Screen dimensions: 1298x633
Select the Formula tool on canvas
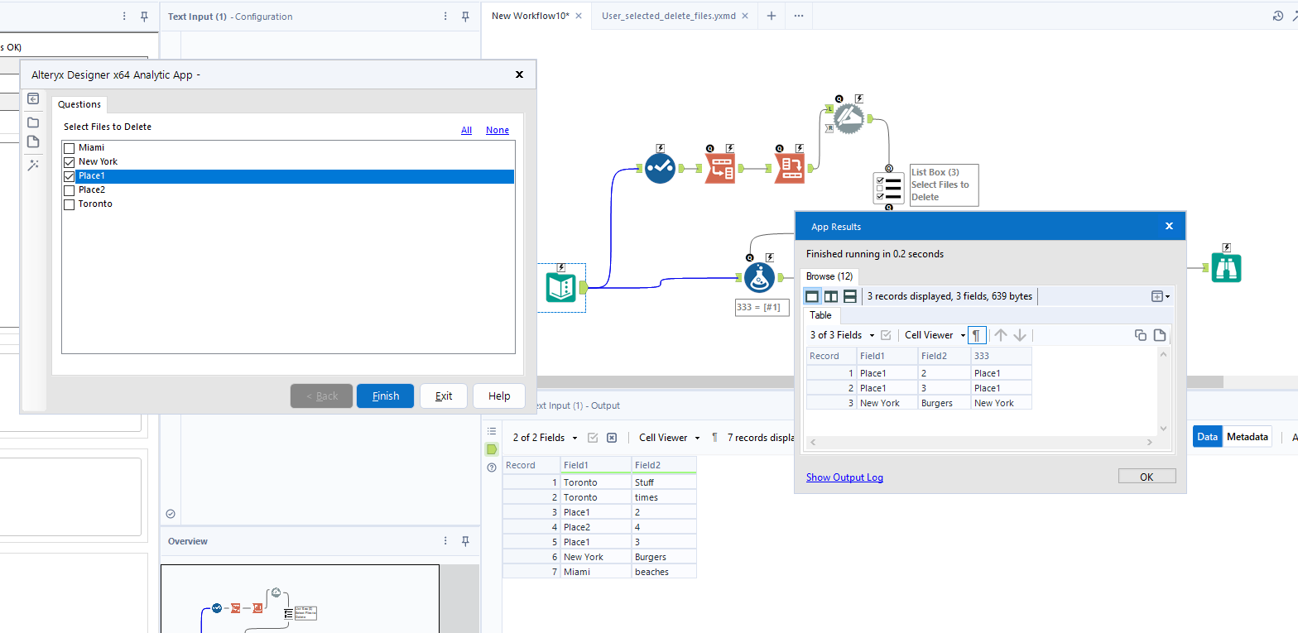pos(758,279)
